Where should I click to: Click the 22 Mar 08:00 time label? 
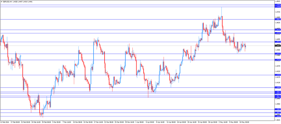pos(109,123)
